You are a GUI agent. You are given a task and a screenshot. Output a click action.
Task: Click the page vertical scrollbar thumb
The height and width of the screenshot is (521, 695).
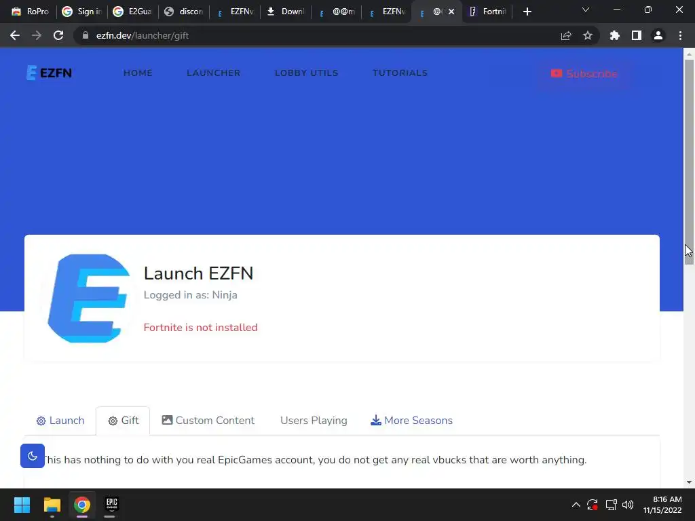point(689,161)
